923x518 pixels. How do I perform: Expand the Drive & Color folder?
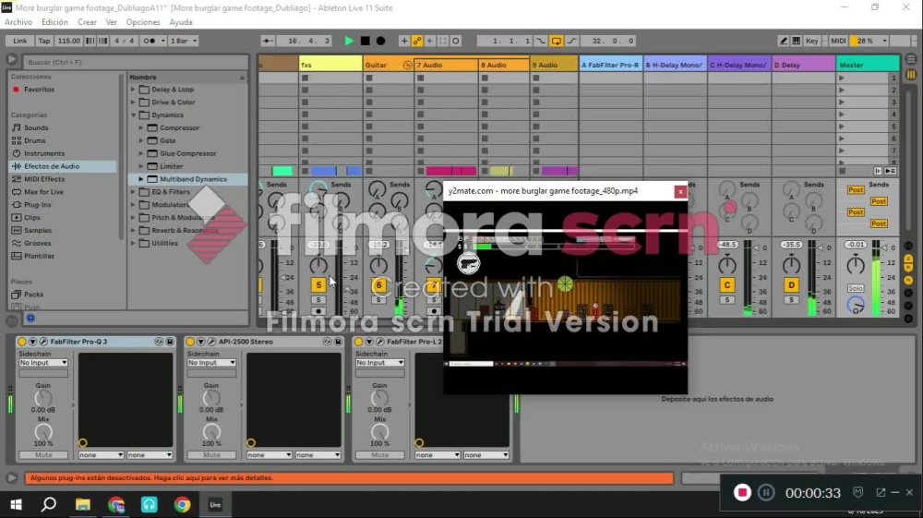pyautogui.click(x=133, y=102)
